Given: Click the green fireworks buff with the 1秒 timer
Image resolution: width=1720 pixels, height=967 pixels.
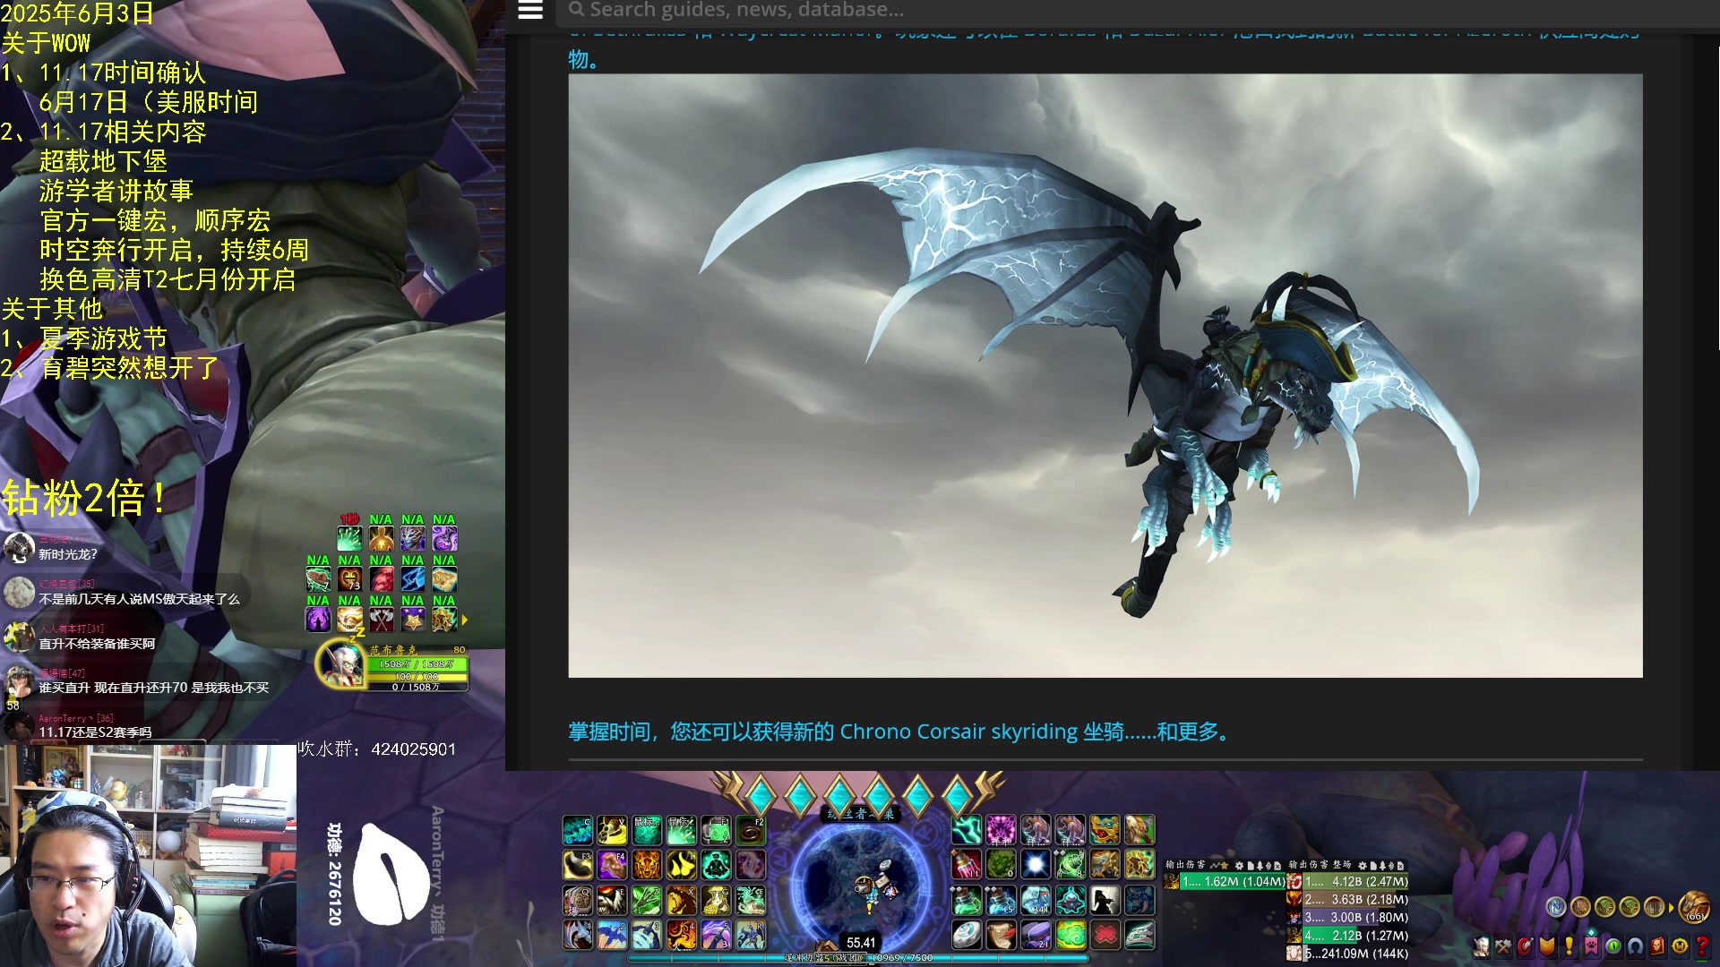Looking at the screenshot, I should pyautogui.click(x=349, y=538).
